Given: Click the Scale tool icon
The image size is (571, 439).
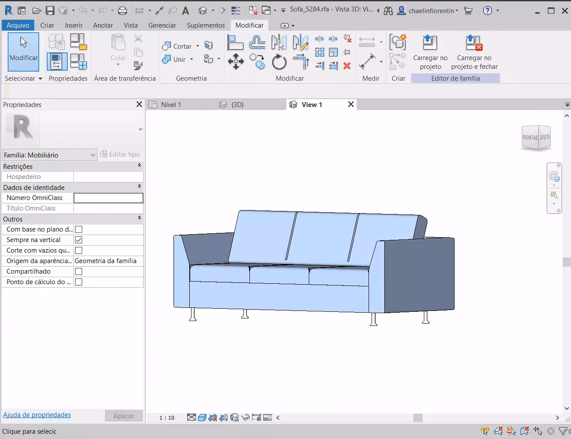Looking at the screenshot, I should (x=333, y=53).
